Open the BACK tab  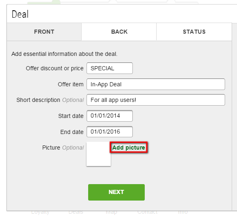pos(119,32)
